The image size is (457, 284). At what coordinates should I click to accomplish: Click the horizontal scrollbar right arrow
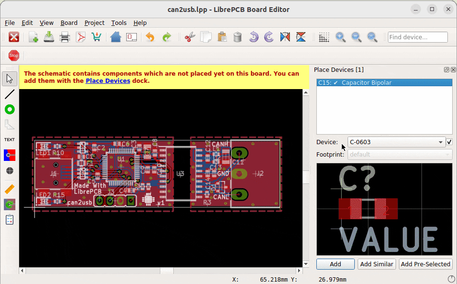coord(299,270)
